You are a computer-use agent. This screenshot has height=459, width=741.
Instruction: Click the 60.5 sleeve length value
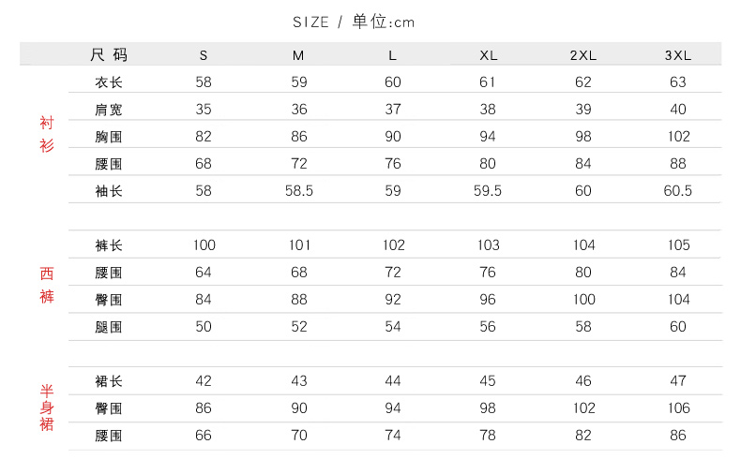click(x=677, y=191)
